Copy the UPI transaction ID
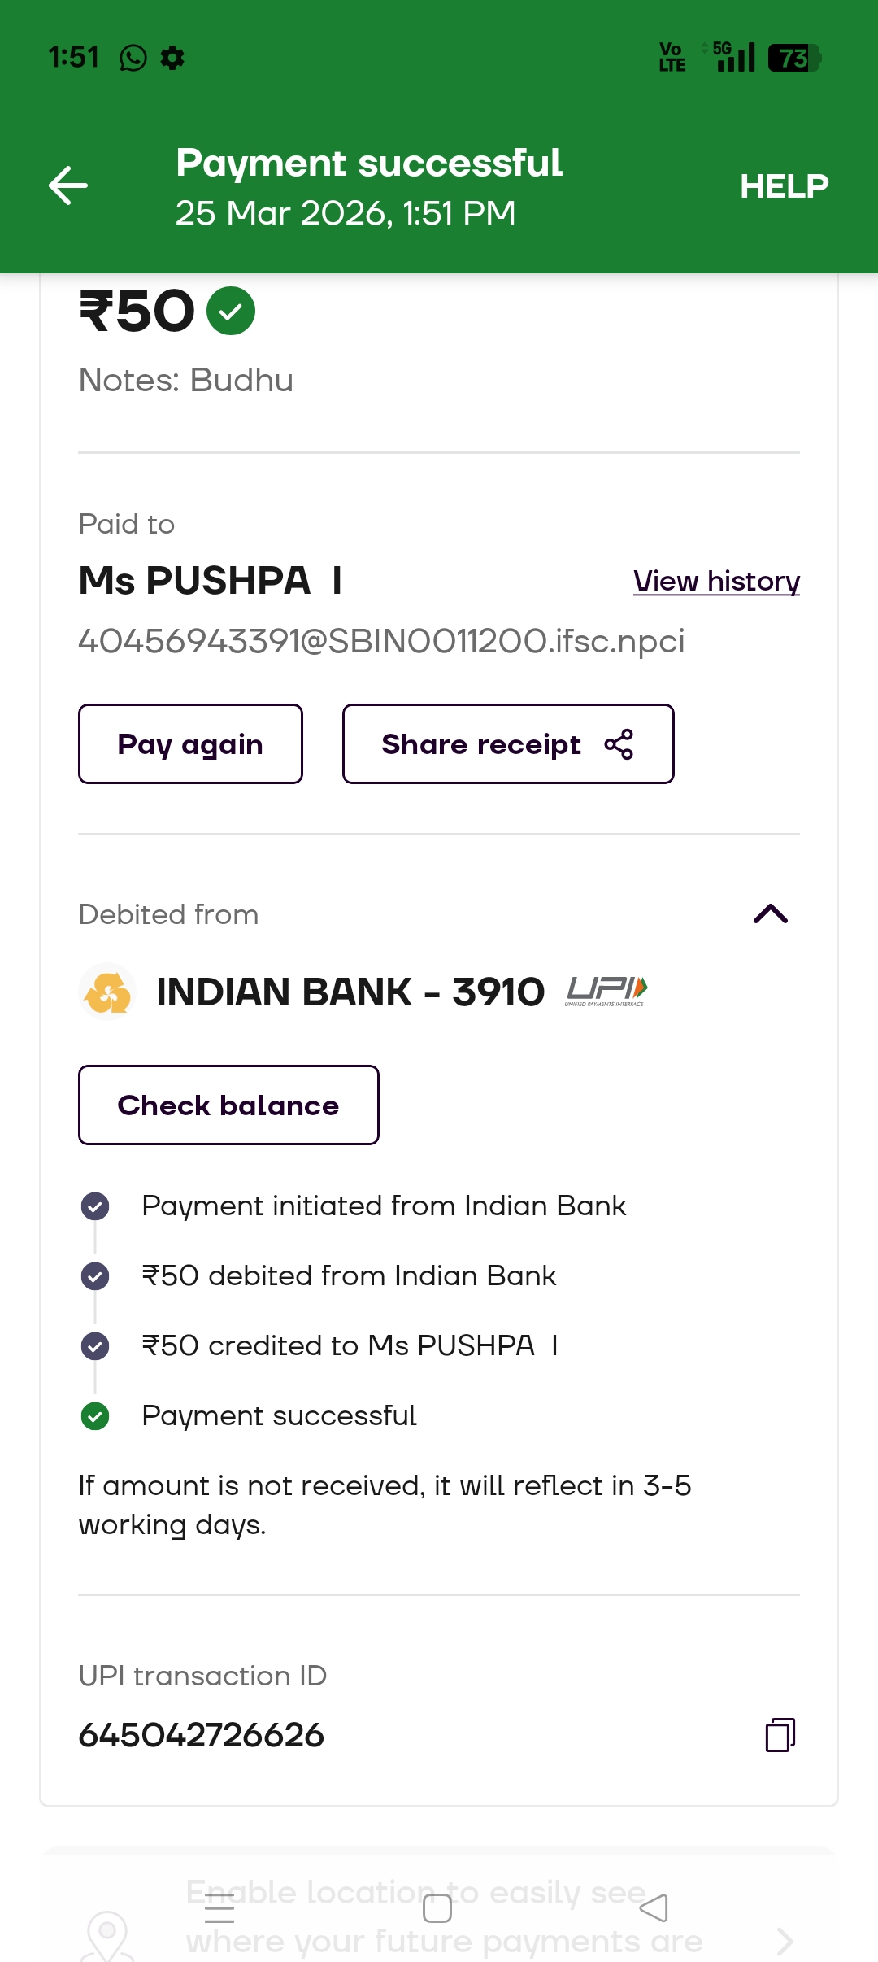Screen dimensions: 878x1962 pos(780,1735)
